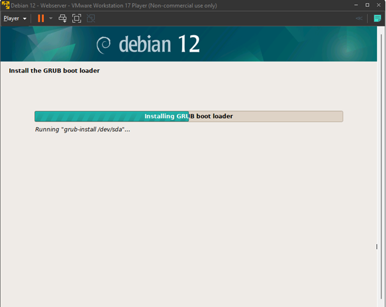This screenshot has width=386, height=307.
Task: Click the Debian swirl logo
Action: click(x=104, y=44)
